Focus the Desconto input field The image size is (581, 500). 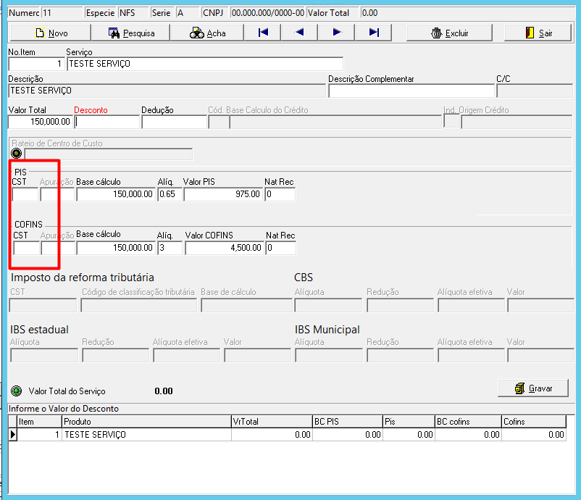pos(107,122)
